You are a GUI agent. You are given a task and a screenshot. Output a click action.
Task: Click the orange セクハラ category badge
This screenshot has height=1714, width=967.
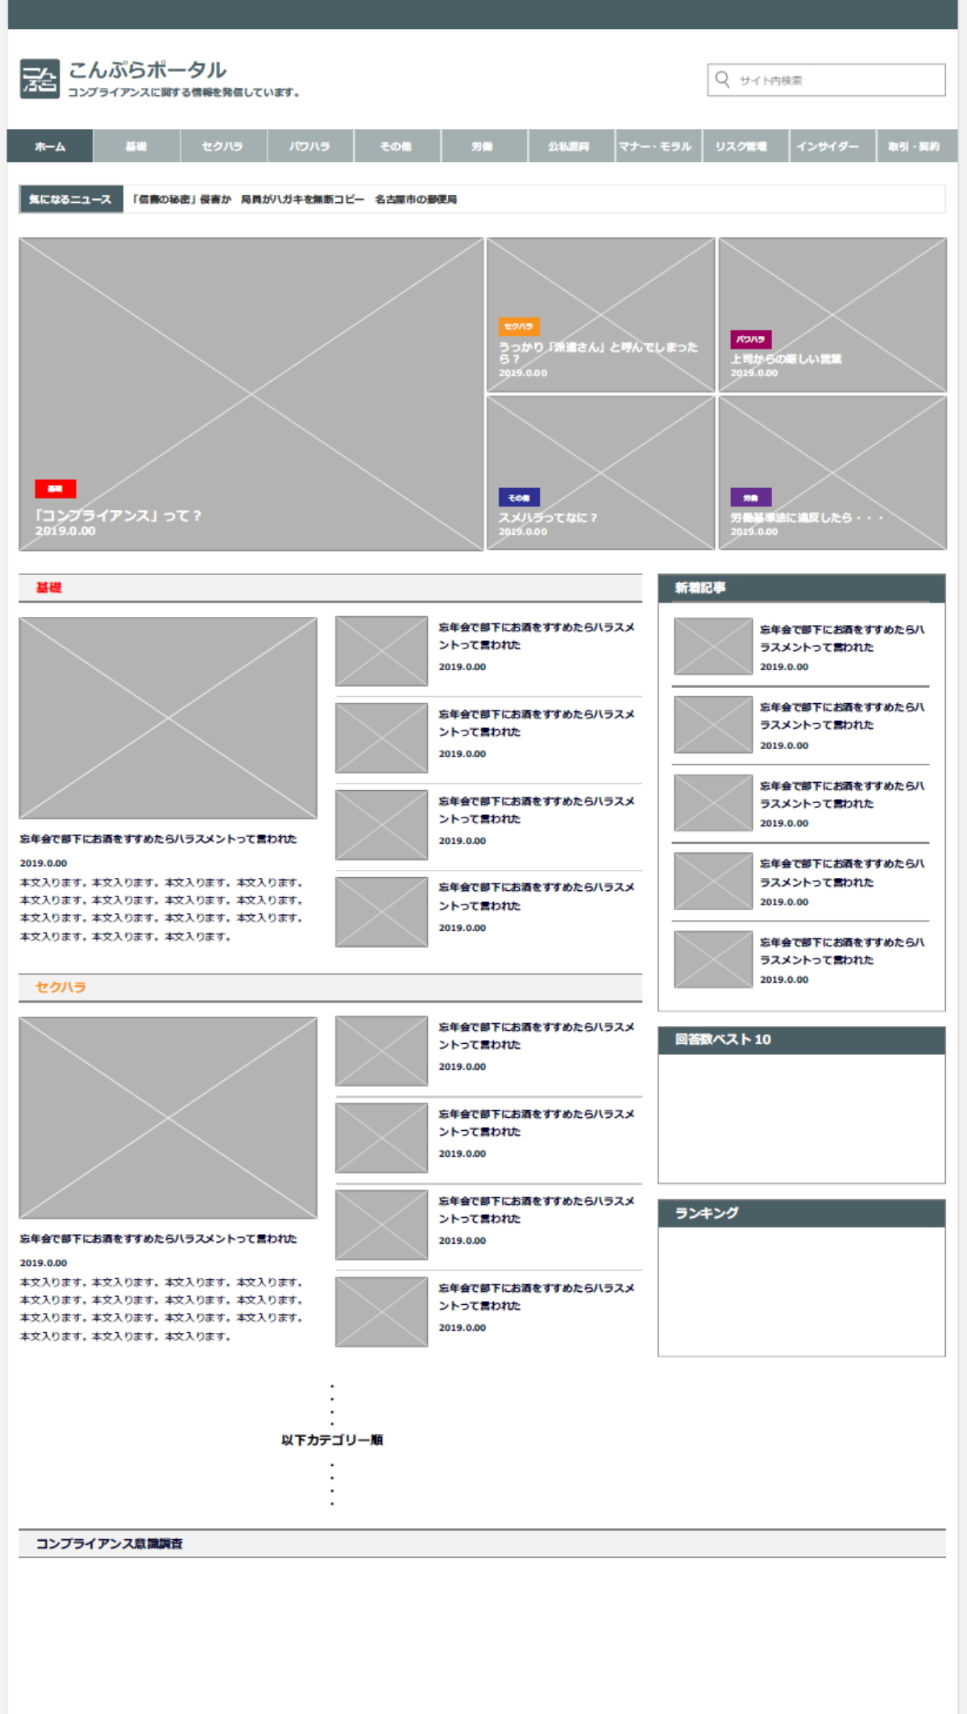pos(518,326)
